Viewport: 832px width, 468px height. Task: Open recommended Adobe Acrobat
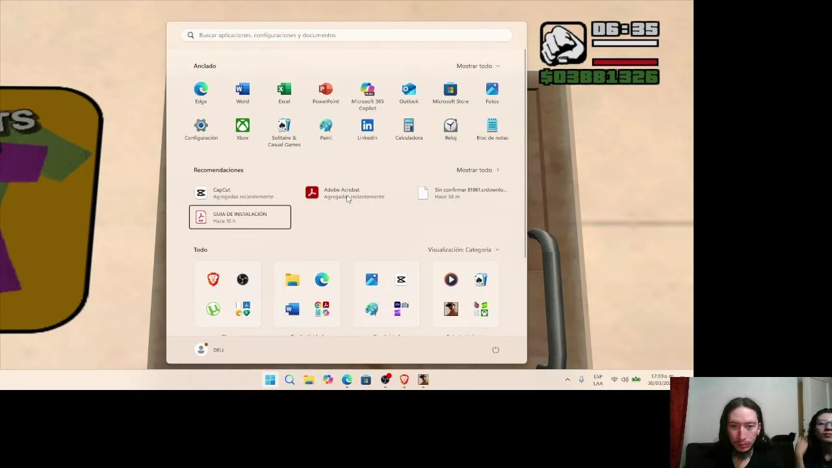click(x=351, y=193)
